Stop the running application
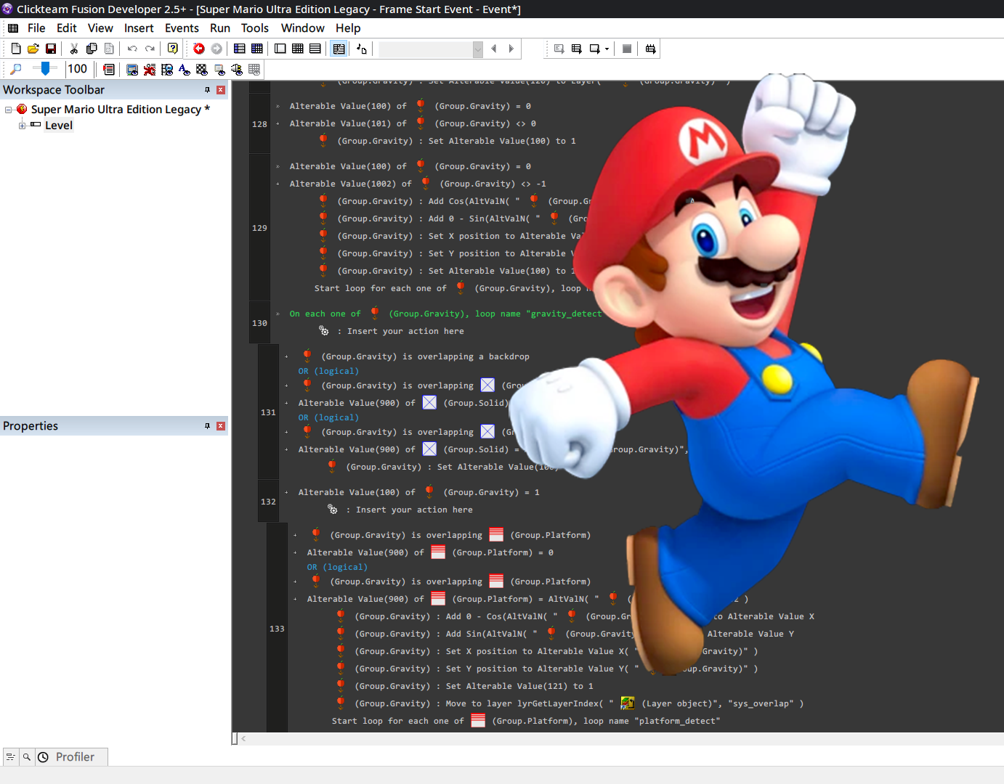The image size is (1004, 784). point(626,49)
